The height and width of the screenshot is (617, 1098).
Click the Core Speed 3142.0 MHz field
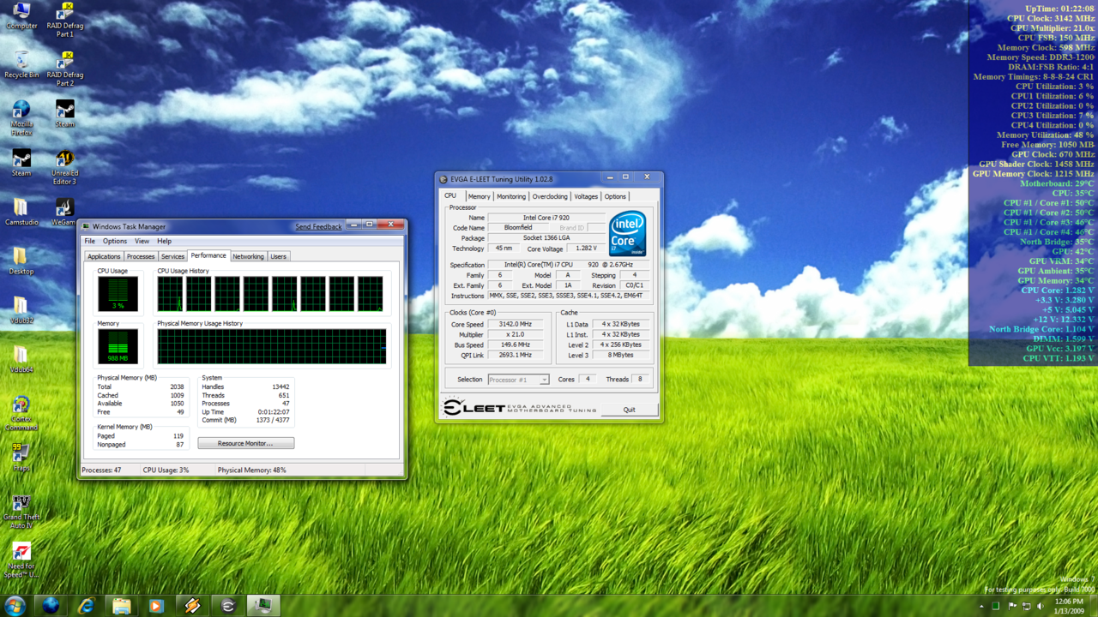pyautogui.click(x=516, y=324)
